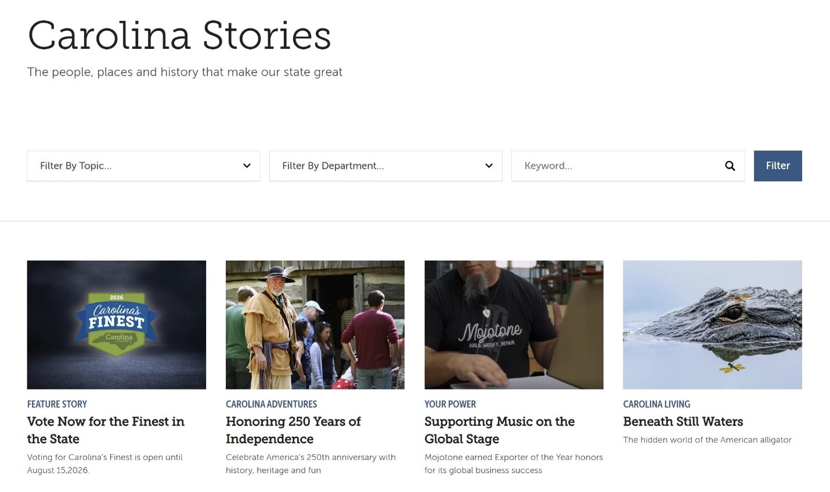The image size is (830, 492).
Task: Open Vote Now for the Finest headline
Action: pos(106,430)
